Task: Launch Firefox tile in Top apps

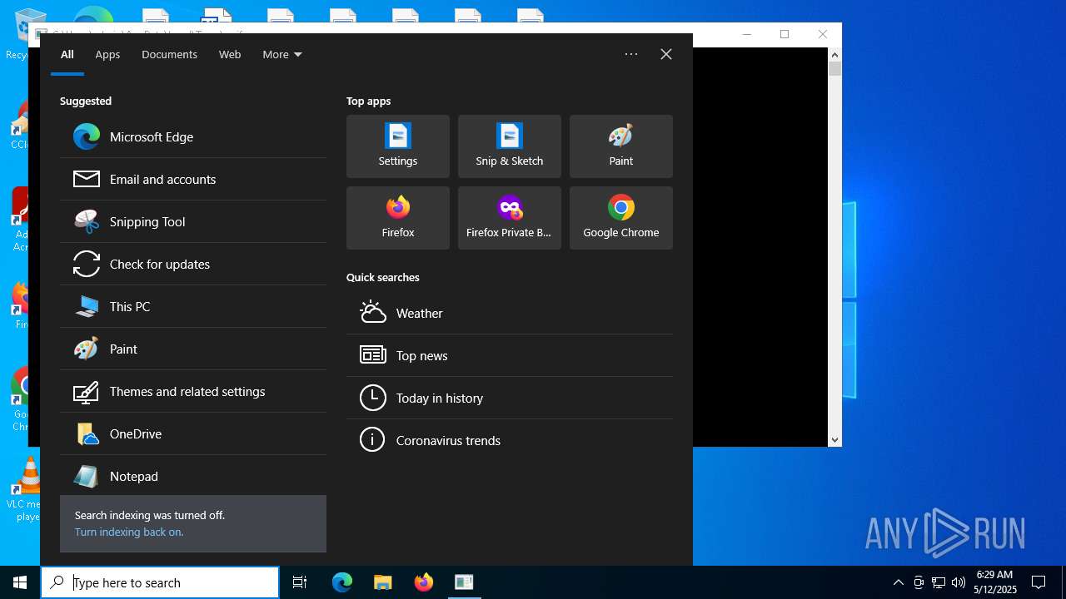Action: pyautogui.click(x=398, y=218)
